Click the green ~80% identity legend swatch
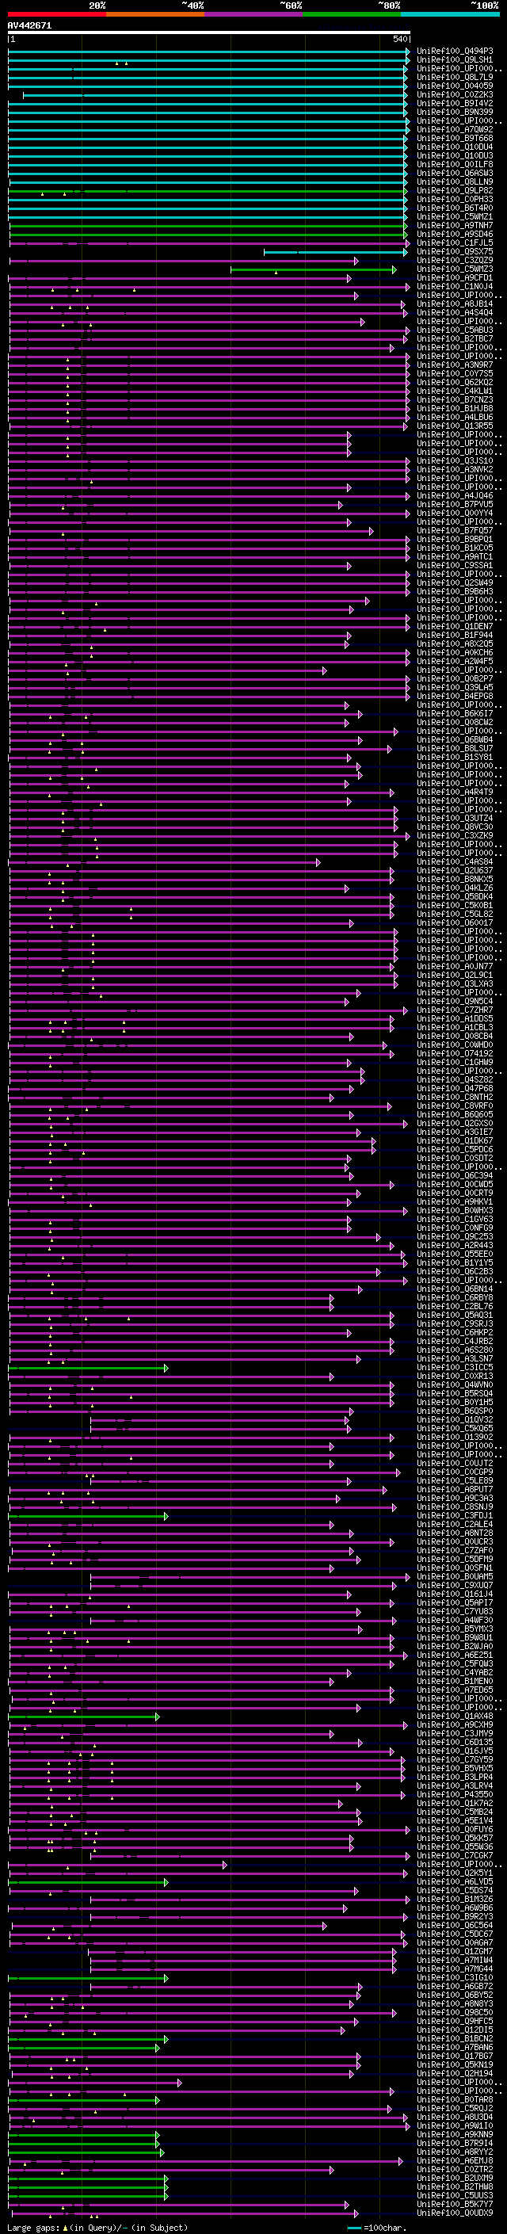This screenshot has height=2234, width=507. (x=351, y=14)
